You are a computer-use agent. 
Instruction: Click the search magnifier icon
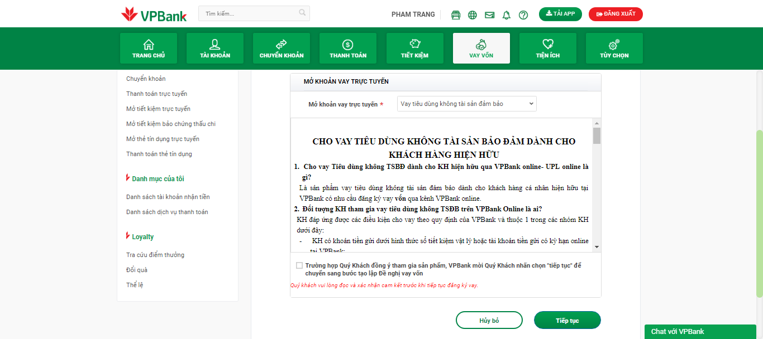coord(302,13)
